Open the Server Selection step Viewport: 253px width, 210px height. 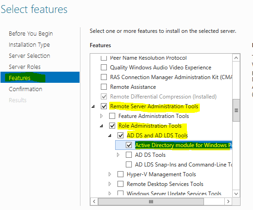point(29,56)
